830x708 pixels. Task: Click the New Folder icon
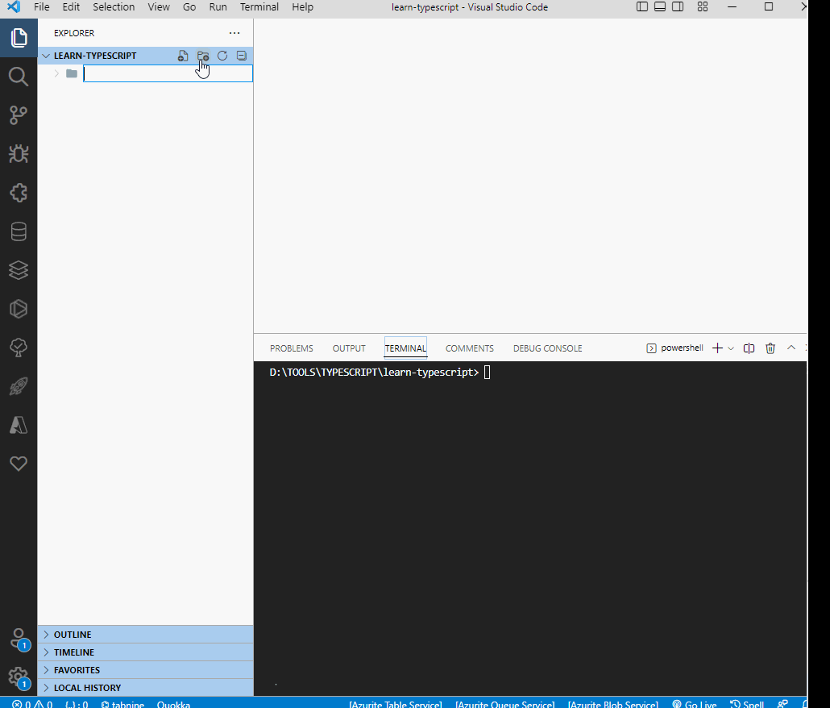click(x=203, y=56)
